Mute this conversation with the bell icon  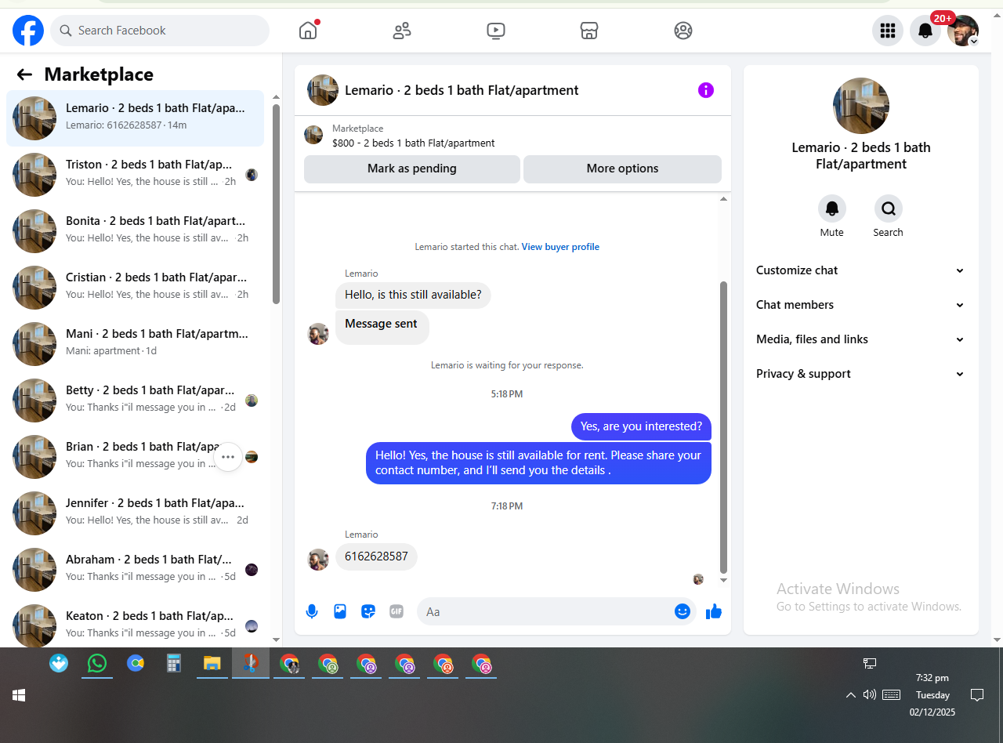[832, 208]
